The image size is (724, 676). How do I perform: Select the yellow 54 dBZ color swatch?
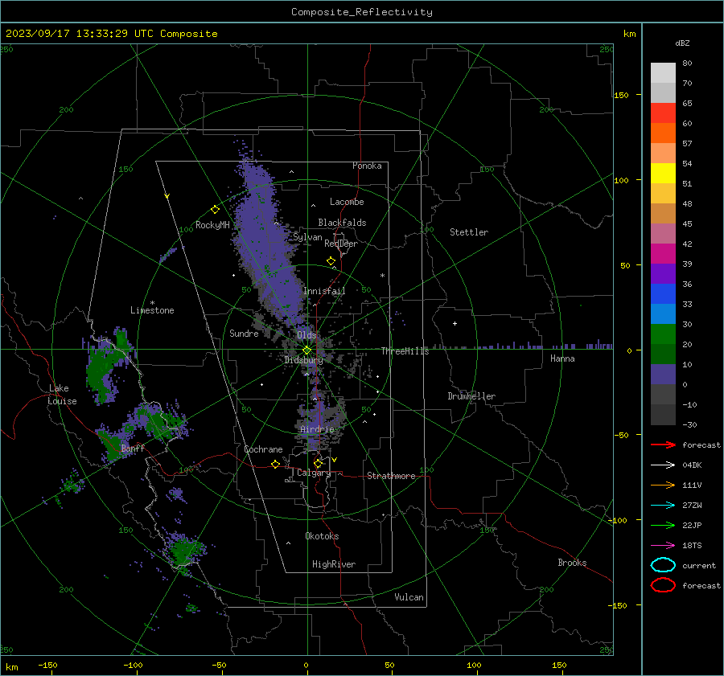coord(663,174)
